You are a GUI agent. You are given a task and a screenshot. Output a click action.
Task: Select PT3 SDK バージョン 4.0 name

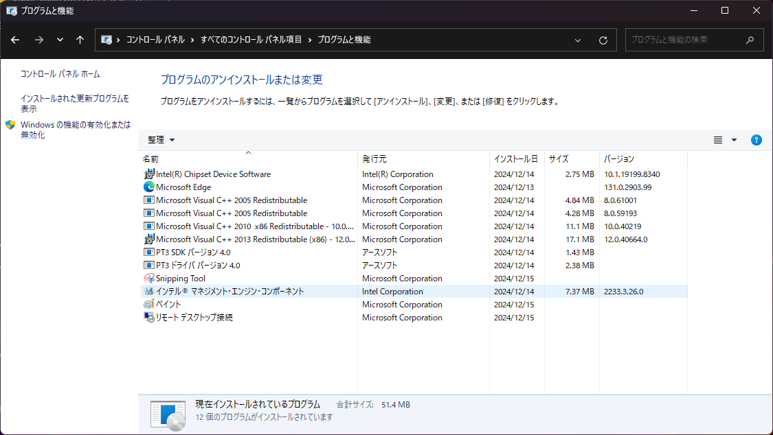(193, 252)
